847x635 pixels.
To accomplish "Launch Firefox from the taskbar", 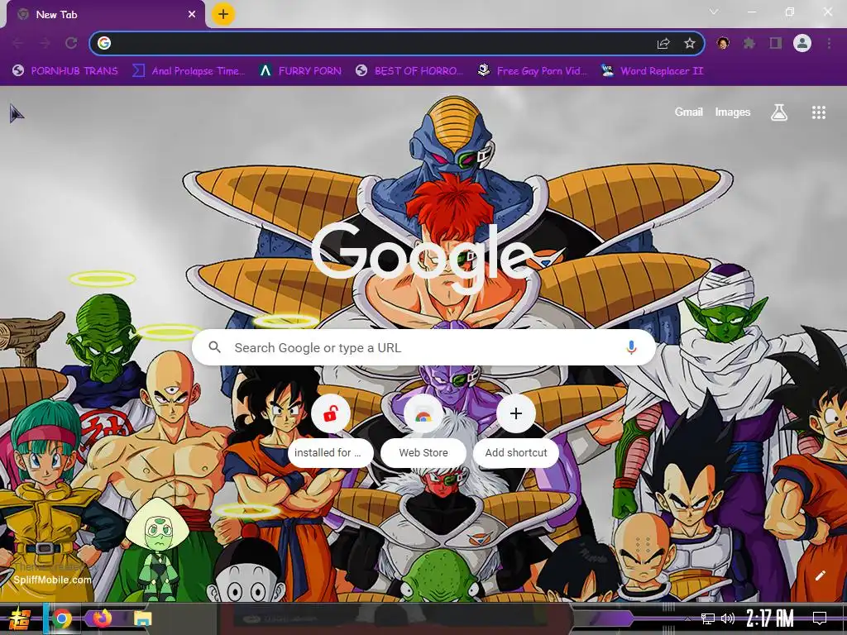I will pos(103,618).
